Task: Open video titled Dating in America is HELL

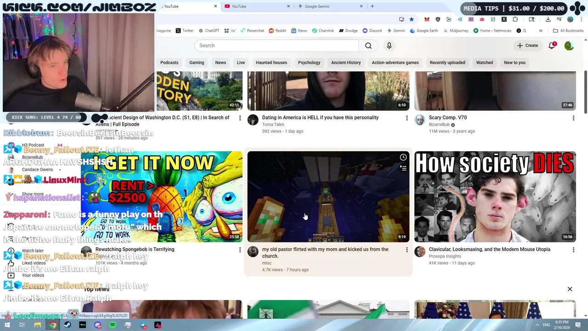Action: (320, 118)
